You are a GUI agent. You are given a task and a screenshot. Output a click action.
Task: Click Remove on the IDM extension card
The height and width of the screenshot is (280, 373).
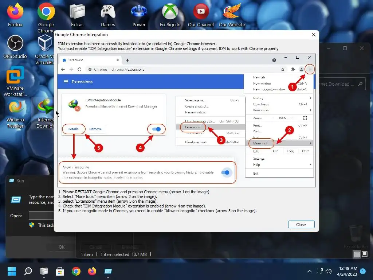(x=95, y=129)
